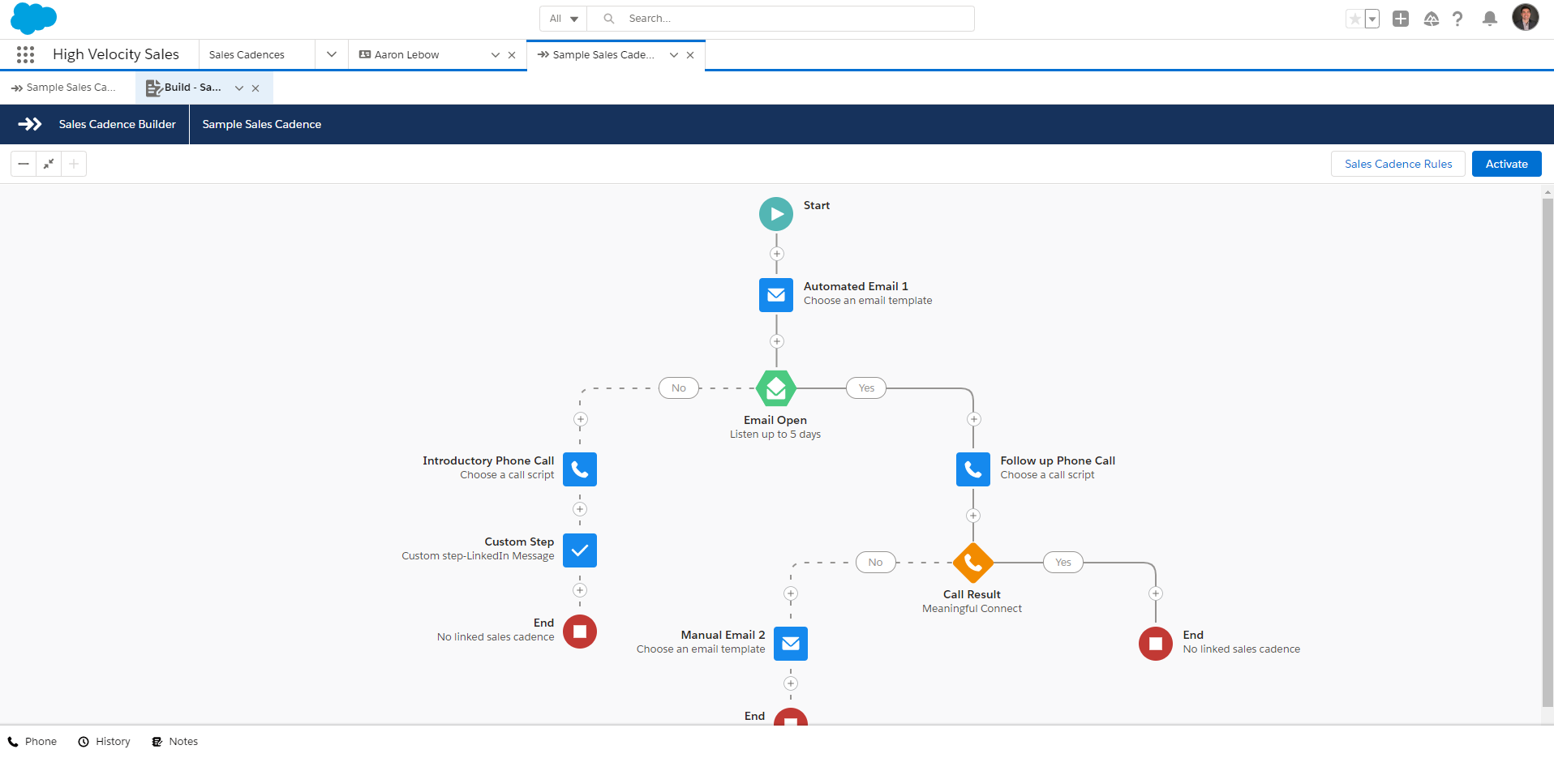Screen dimensions: 1554x758
Task: Select the Email Open listener node
Action: coord(776,388)
